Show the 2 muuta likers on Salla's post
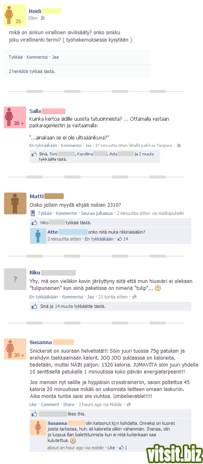Screen dimensions: 203x464 tap(146, 154)
